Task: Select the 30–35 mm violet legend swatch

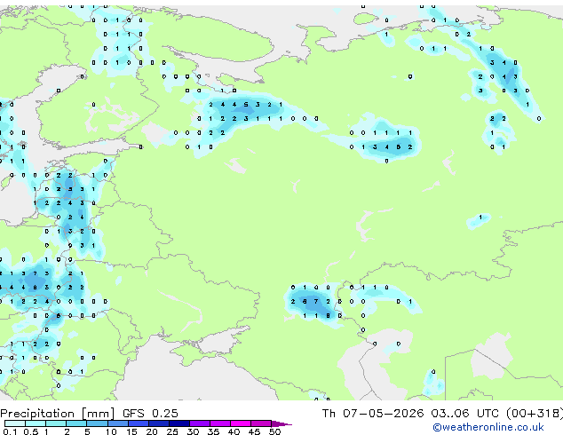Action: pyautogui.click(x=199, y=423)
